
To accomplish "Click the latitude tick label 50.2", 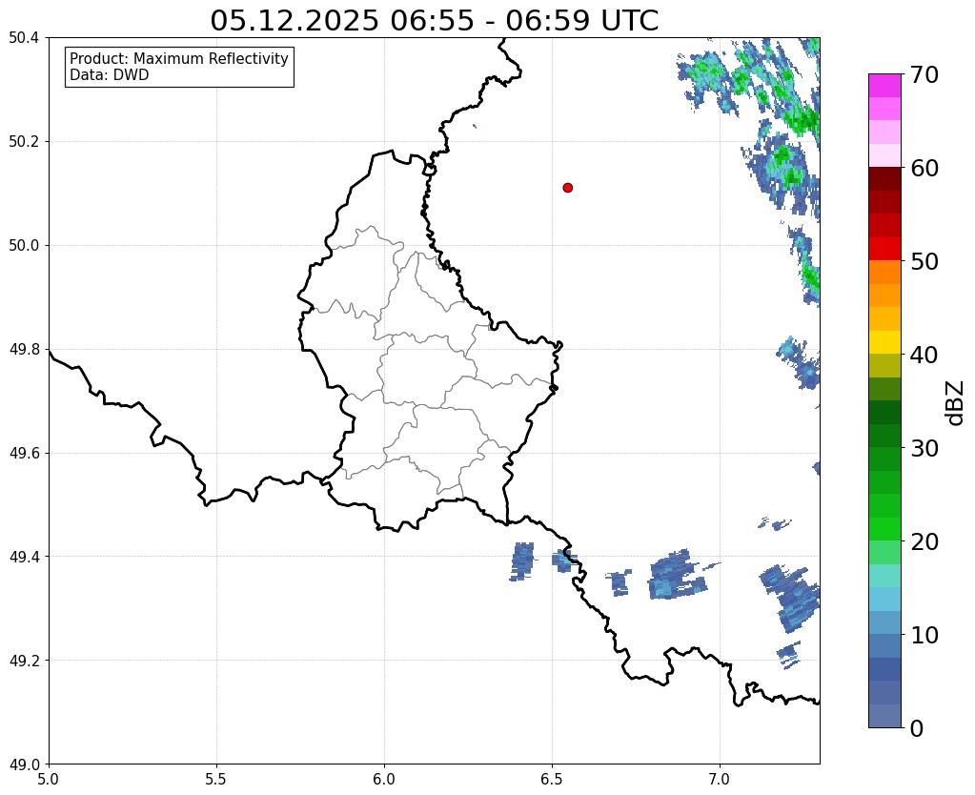I will coord(24,142).
